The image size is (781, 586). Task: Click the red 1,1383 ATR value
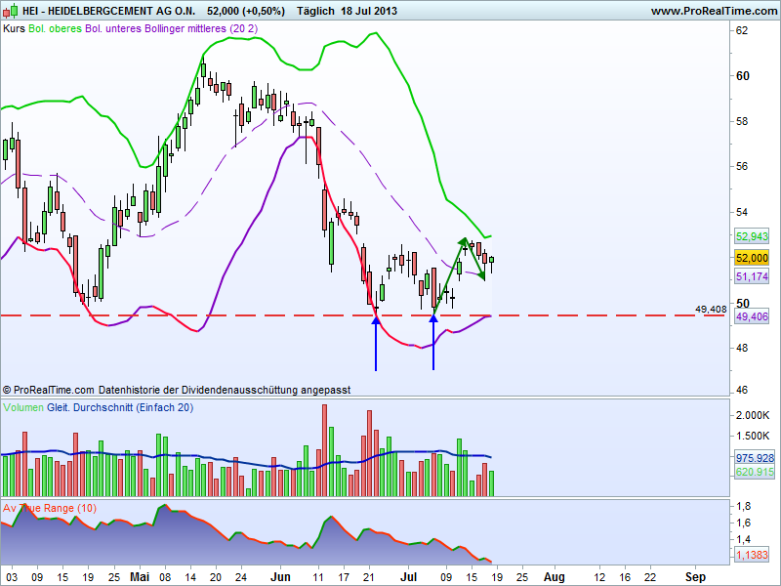752,555
